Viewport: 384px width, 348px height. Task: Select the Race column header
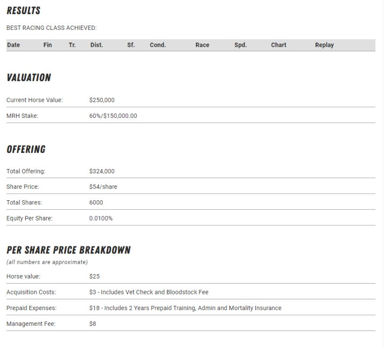coord(202,45)
